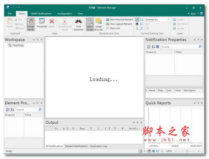The height and width of the screenshot is (159, 209).
Task: Open Element Properties panel options dropdown
Action: coord(34,103)
